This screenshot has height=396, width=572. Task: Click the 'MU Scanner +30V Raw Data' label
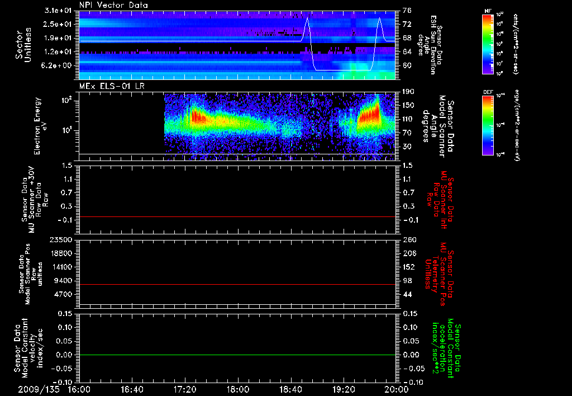click(x=35, y=200)
